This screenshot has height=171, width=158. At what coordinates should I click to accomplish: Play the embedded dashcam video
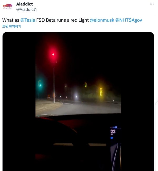[x=78, y=102]
